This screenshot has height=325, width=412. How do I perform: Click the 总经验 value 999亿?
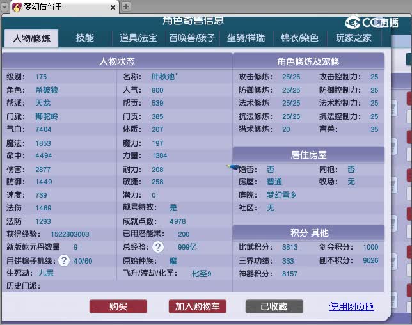(187, 247)
